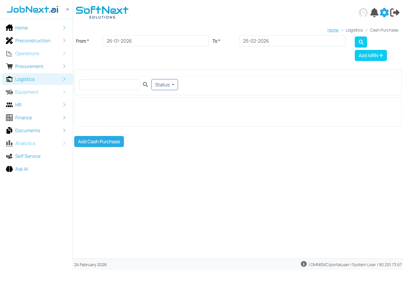Expand the Logistics sidebar chevron
The height and width of the screenshot is (302, 403).
(x=64, y=79)
